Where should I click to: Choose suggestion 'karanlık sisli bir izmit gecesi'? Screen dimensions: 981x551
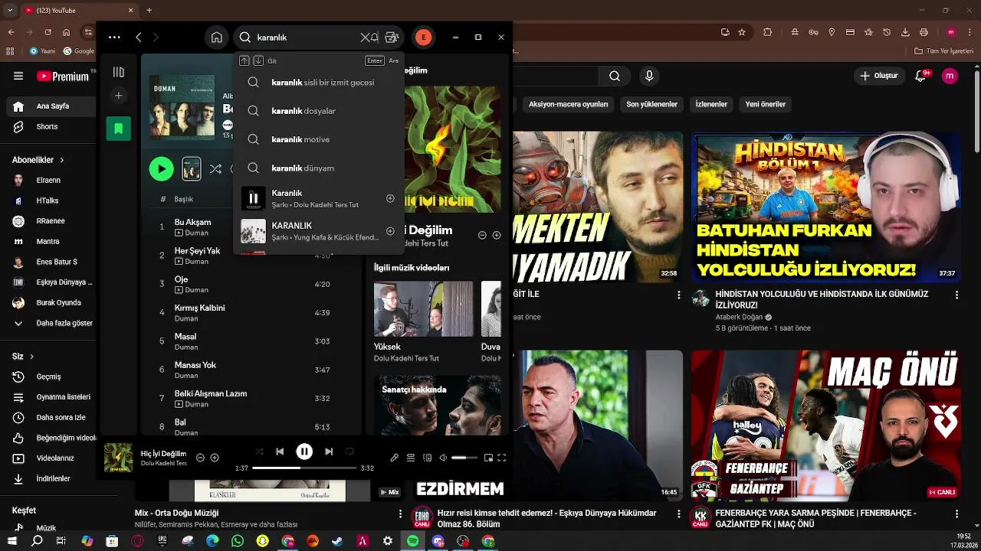click(318, 82)
